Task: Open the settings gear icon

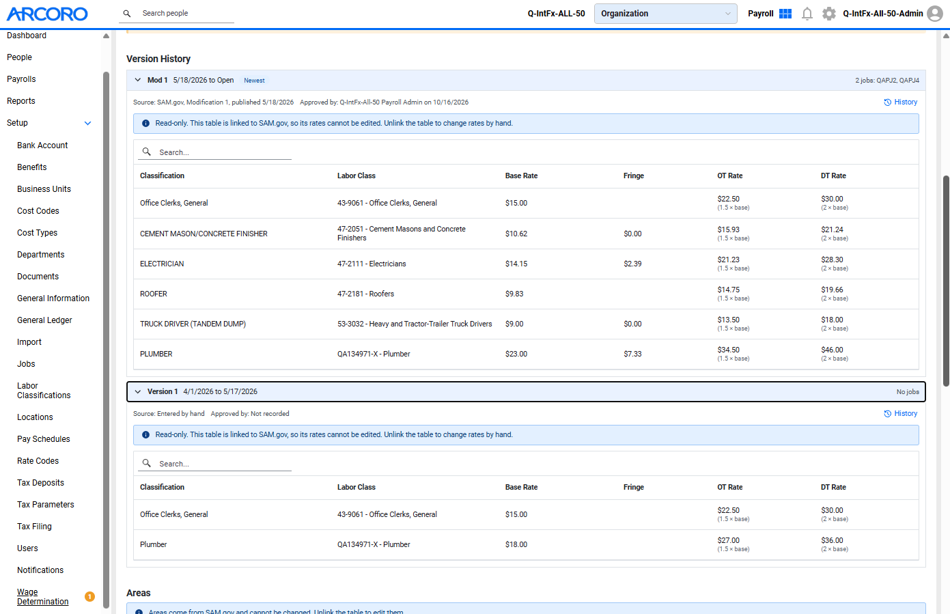Action: tap(829, 14)
